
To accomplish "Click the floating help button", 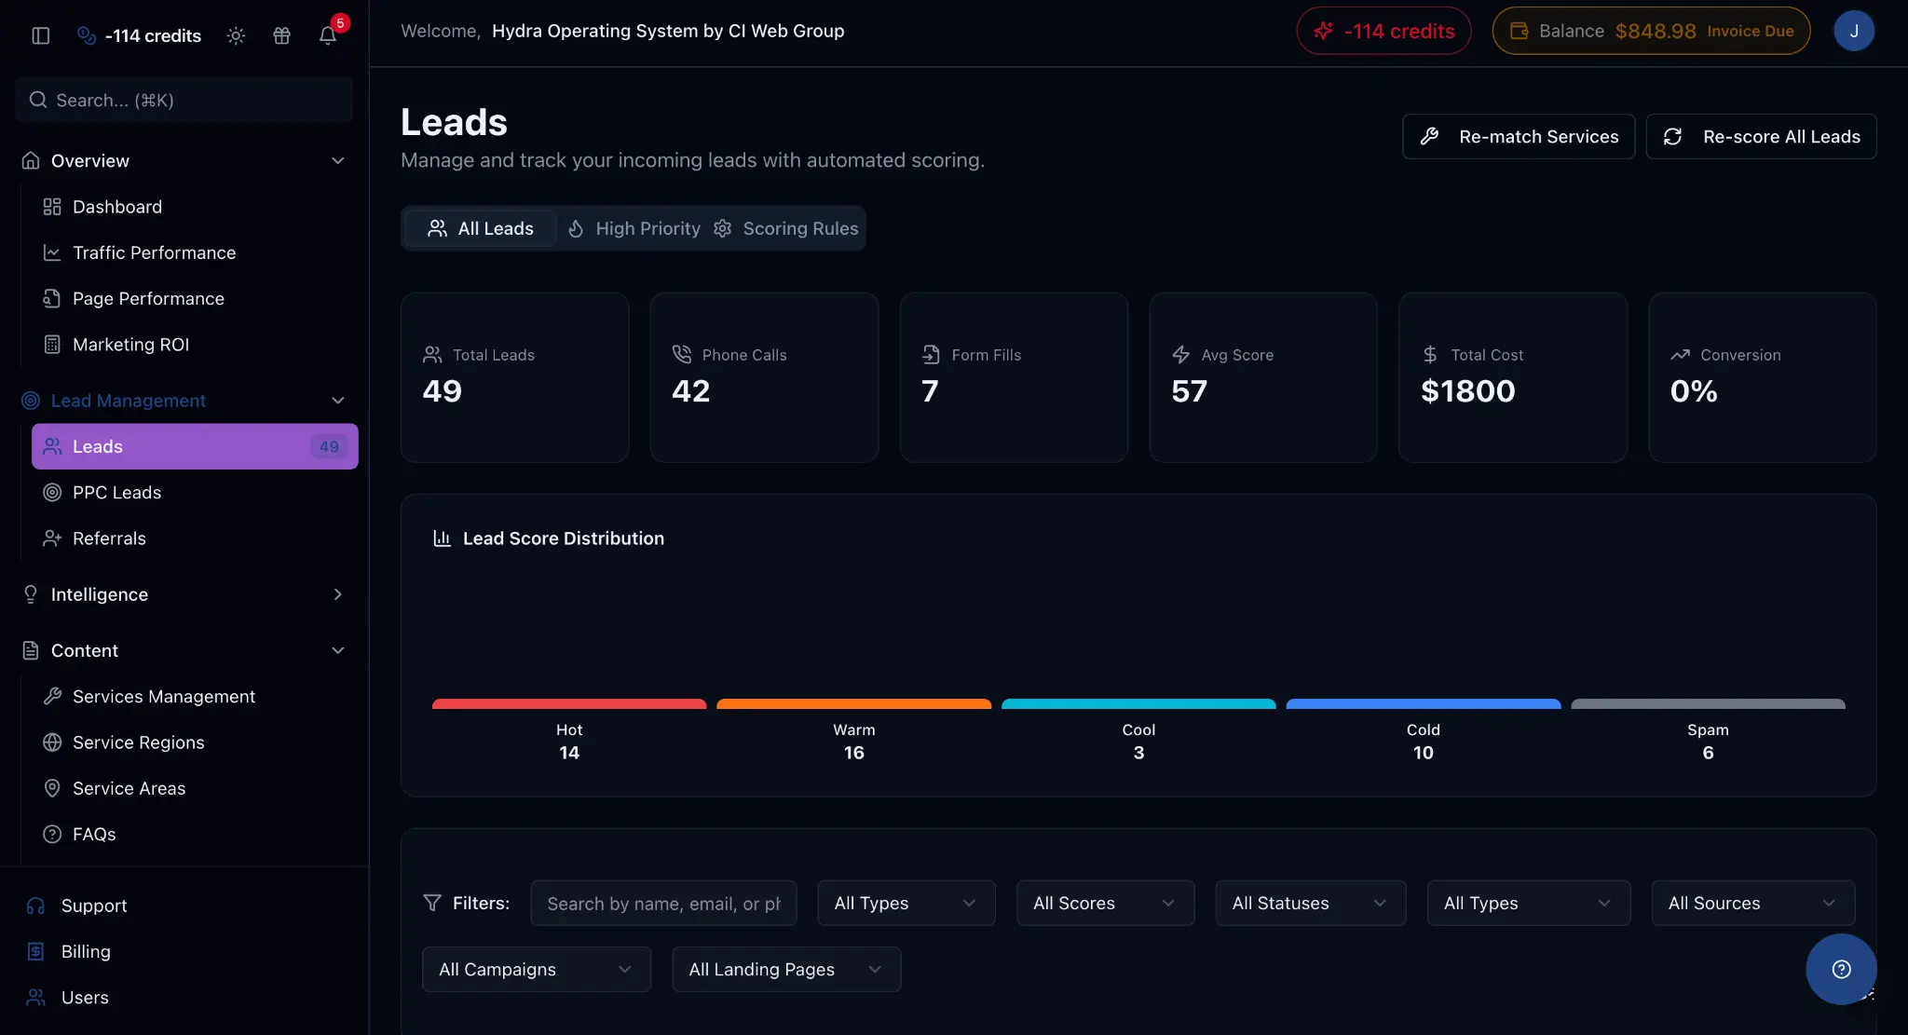I will 1841,969.
